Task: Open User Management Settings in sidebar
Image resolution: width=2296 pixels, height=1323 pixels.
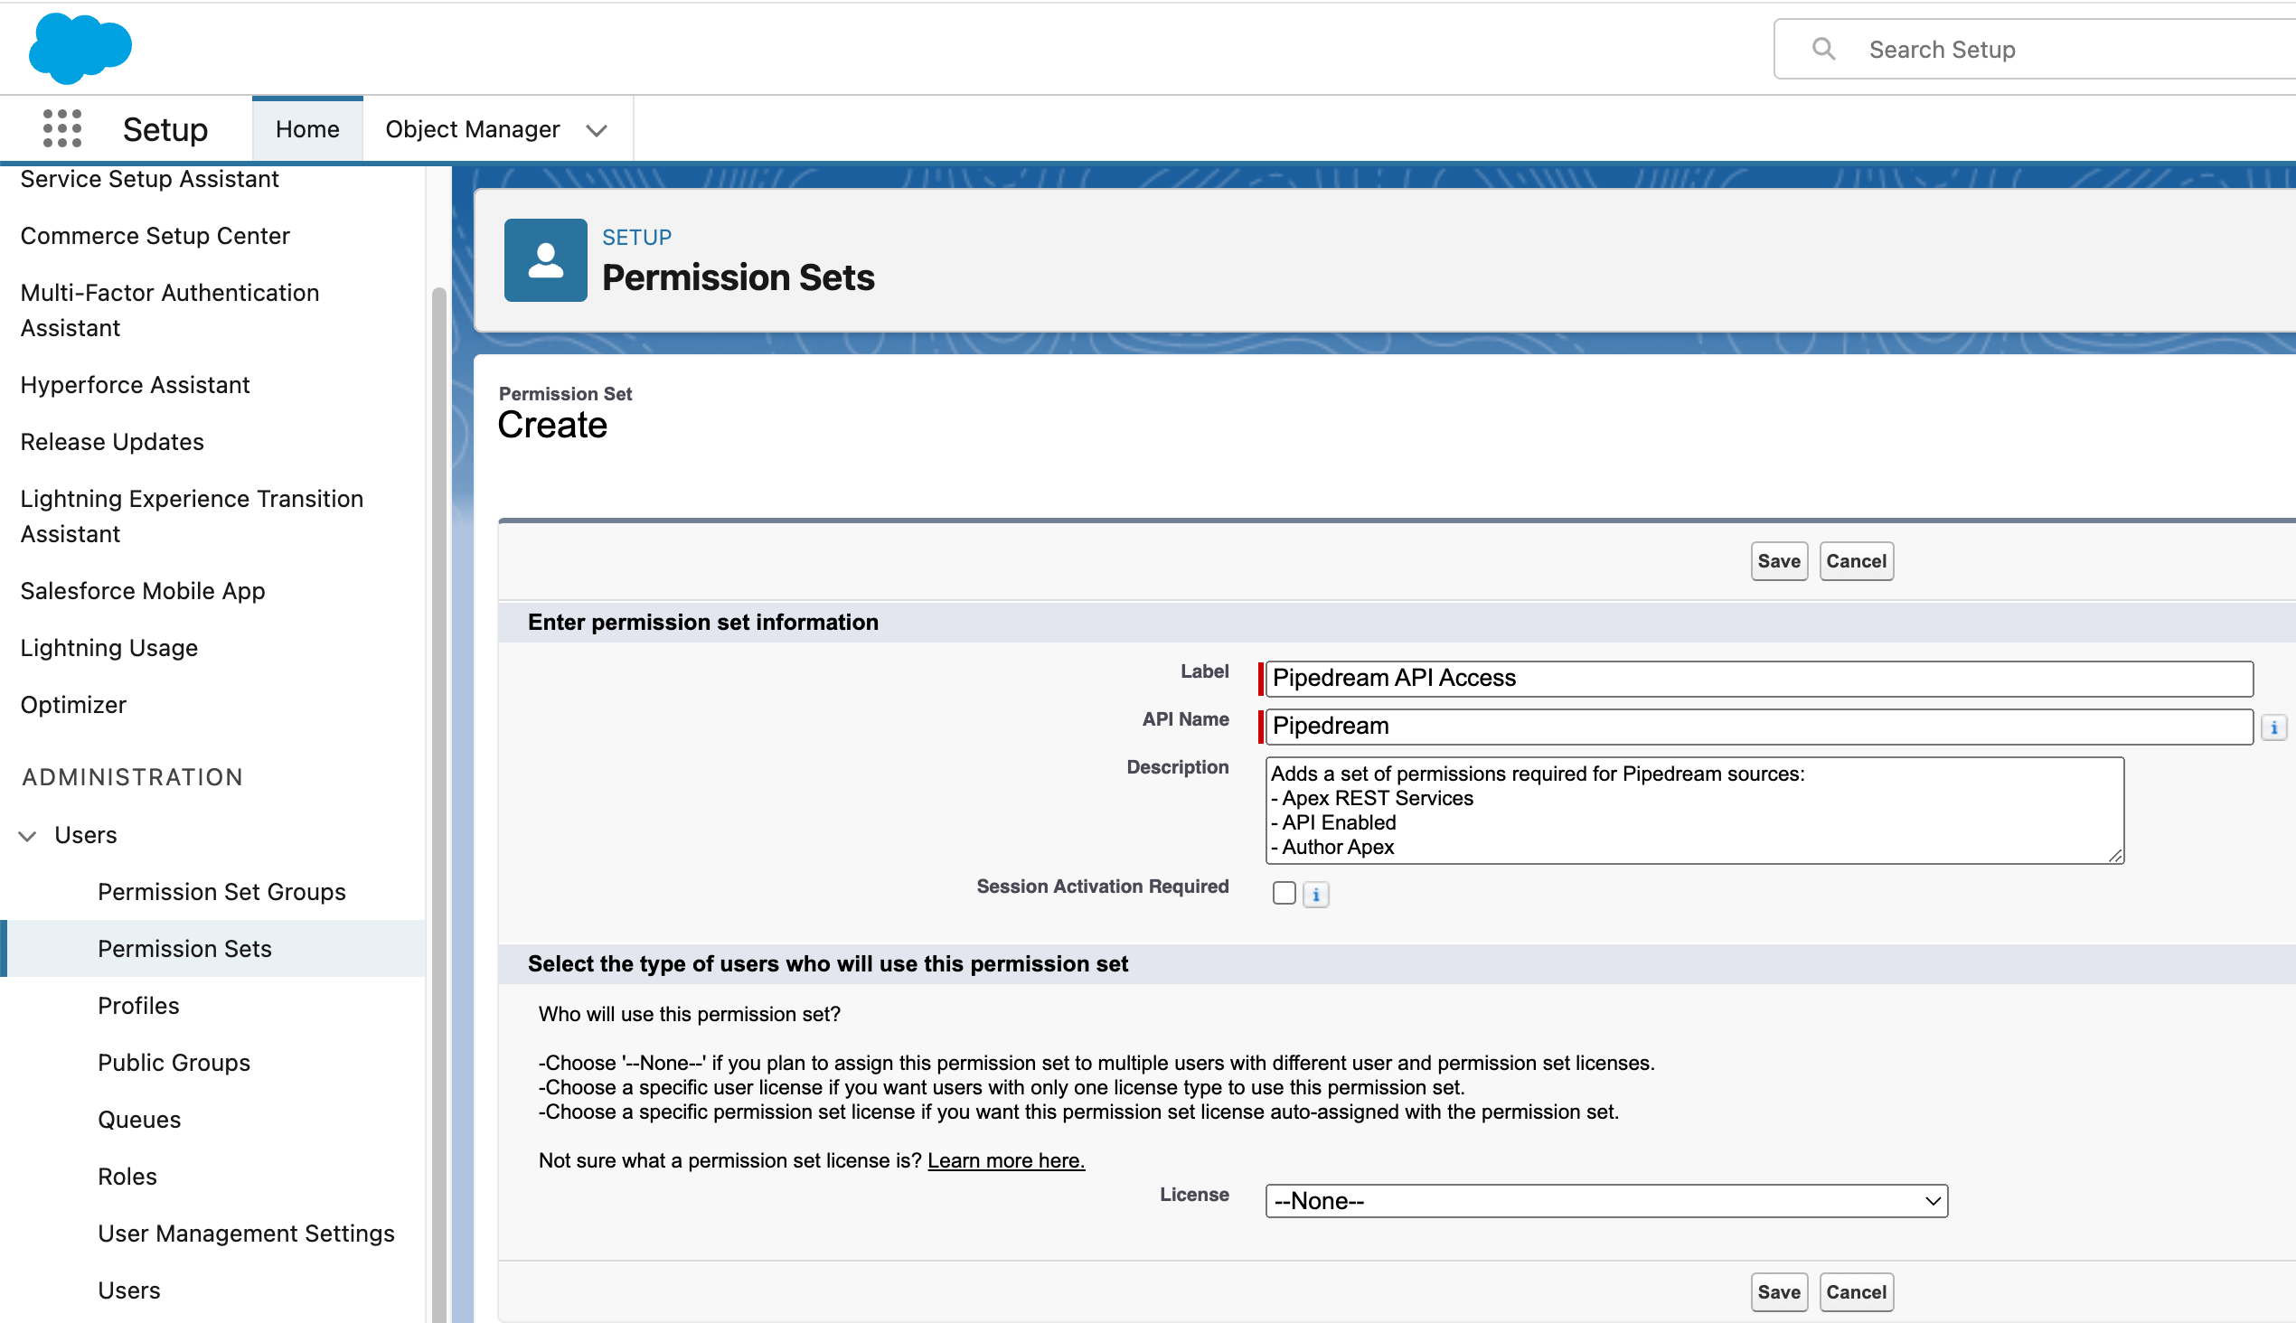Action: coord(245,1233)
